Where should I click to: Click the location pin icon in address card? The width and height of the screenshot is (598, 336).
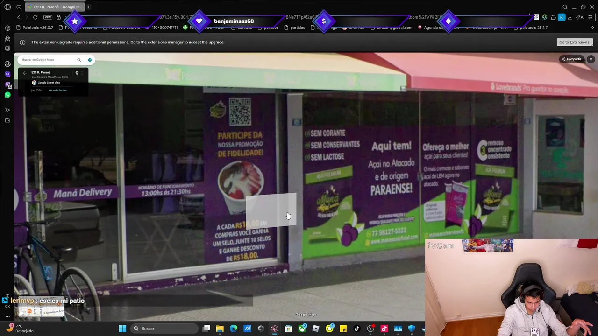click(77, 73)
